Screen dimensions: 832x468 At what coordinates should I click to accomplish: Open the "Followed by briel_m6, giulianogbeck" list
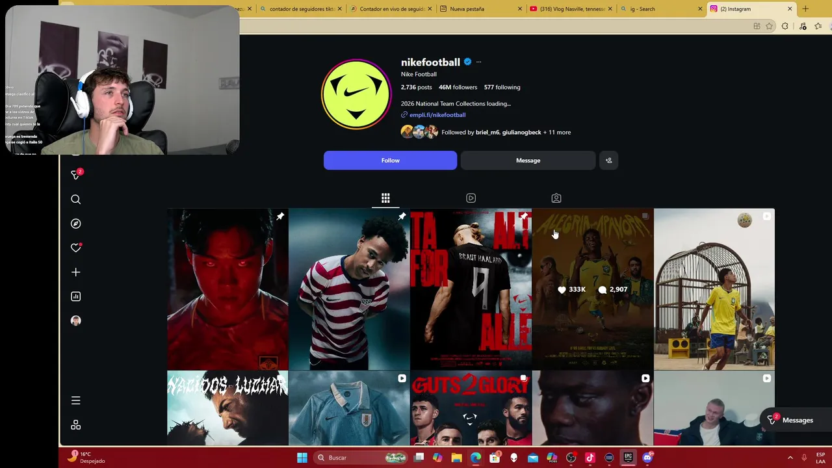(x=506, y=133)
